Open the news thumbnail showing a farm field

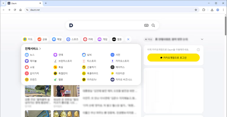pyautogui.click(x=38, y=91)
